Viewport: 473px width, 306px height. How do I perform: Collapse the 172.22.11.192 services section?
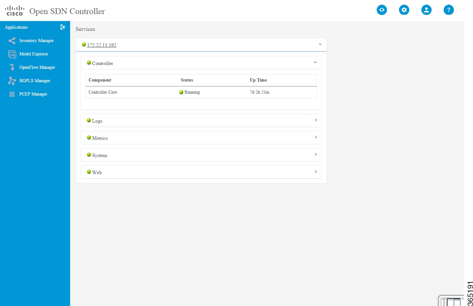click(320, 44)
